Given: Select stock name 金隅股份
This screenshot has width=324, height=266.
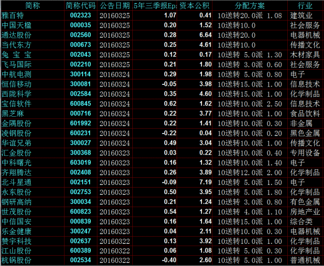Looking at the screenshot, I should 17,123.
